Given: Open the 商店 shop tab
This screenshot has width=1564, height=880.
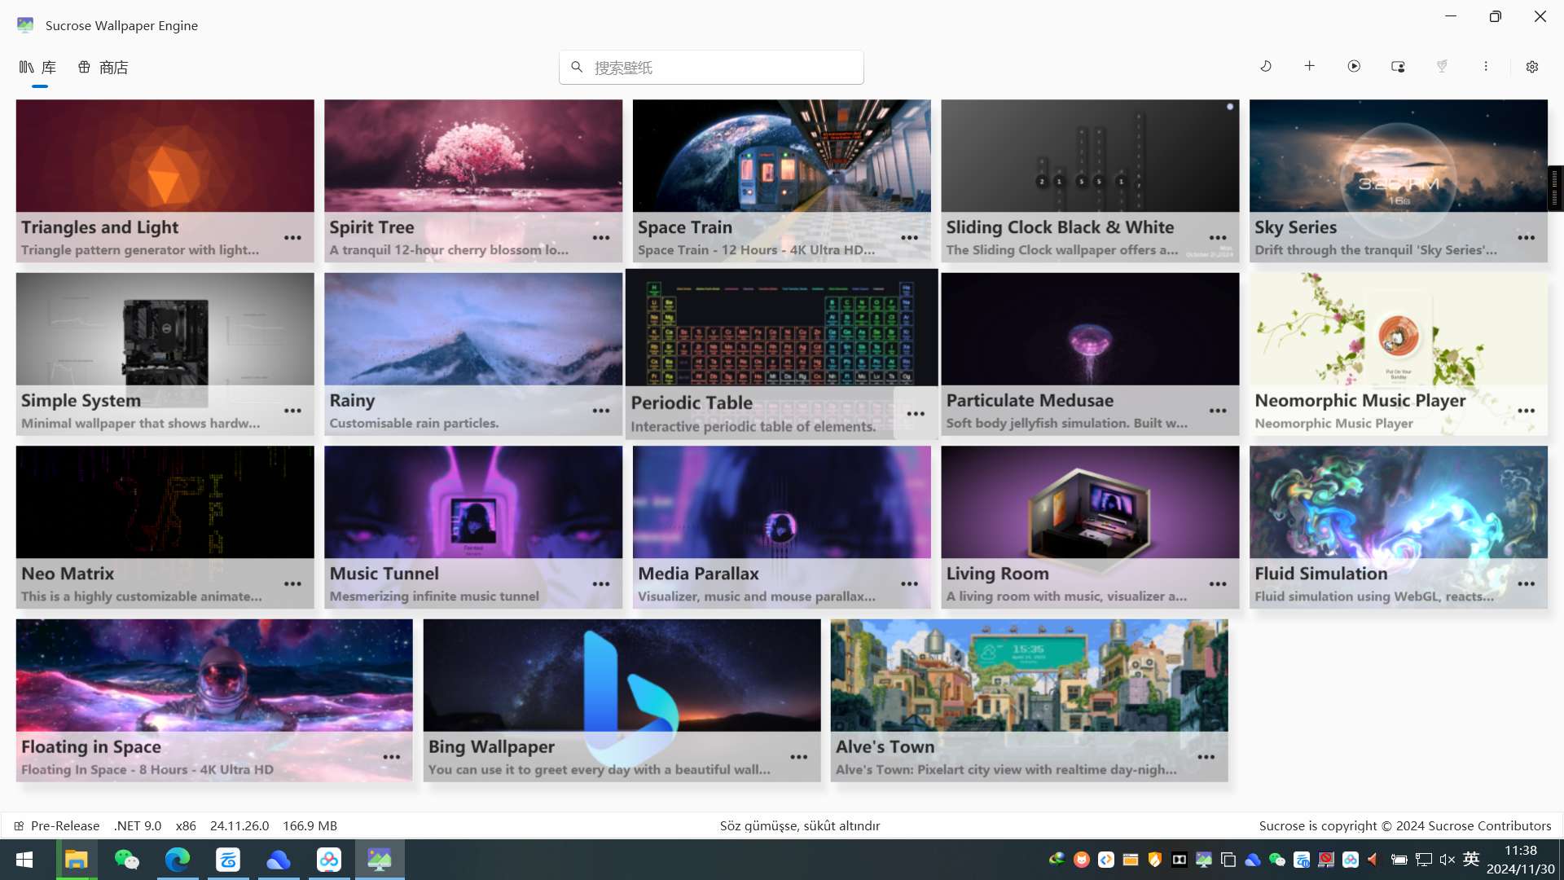Looking at the screenshot, I should tap(103, 67).
